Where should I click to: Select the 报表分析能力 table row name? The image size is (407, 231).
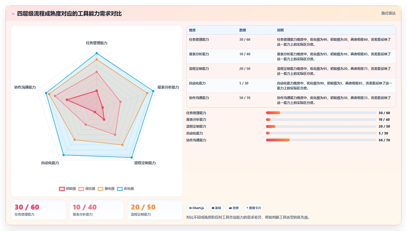199,54
